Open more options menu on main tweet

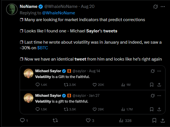point(163,6)
